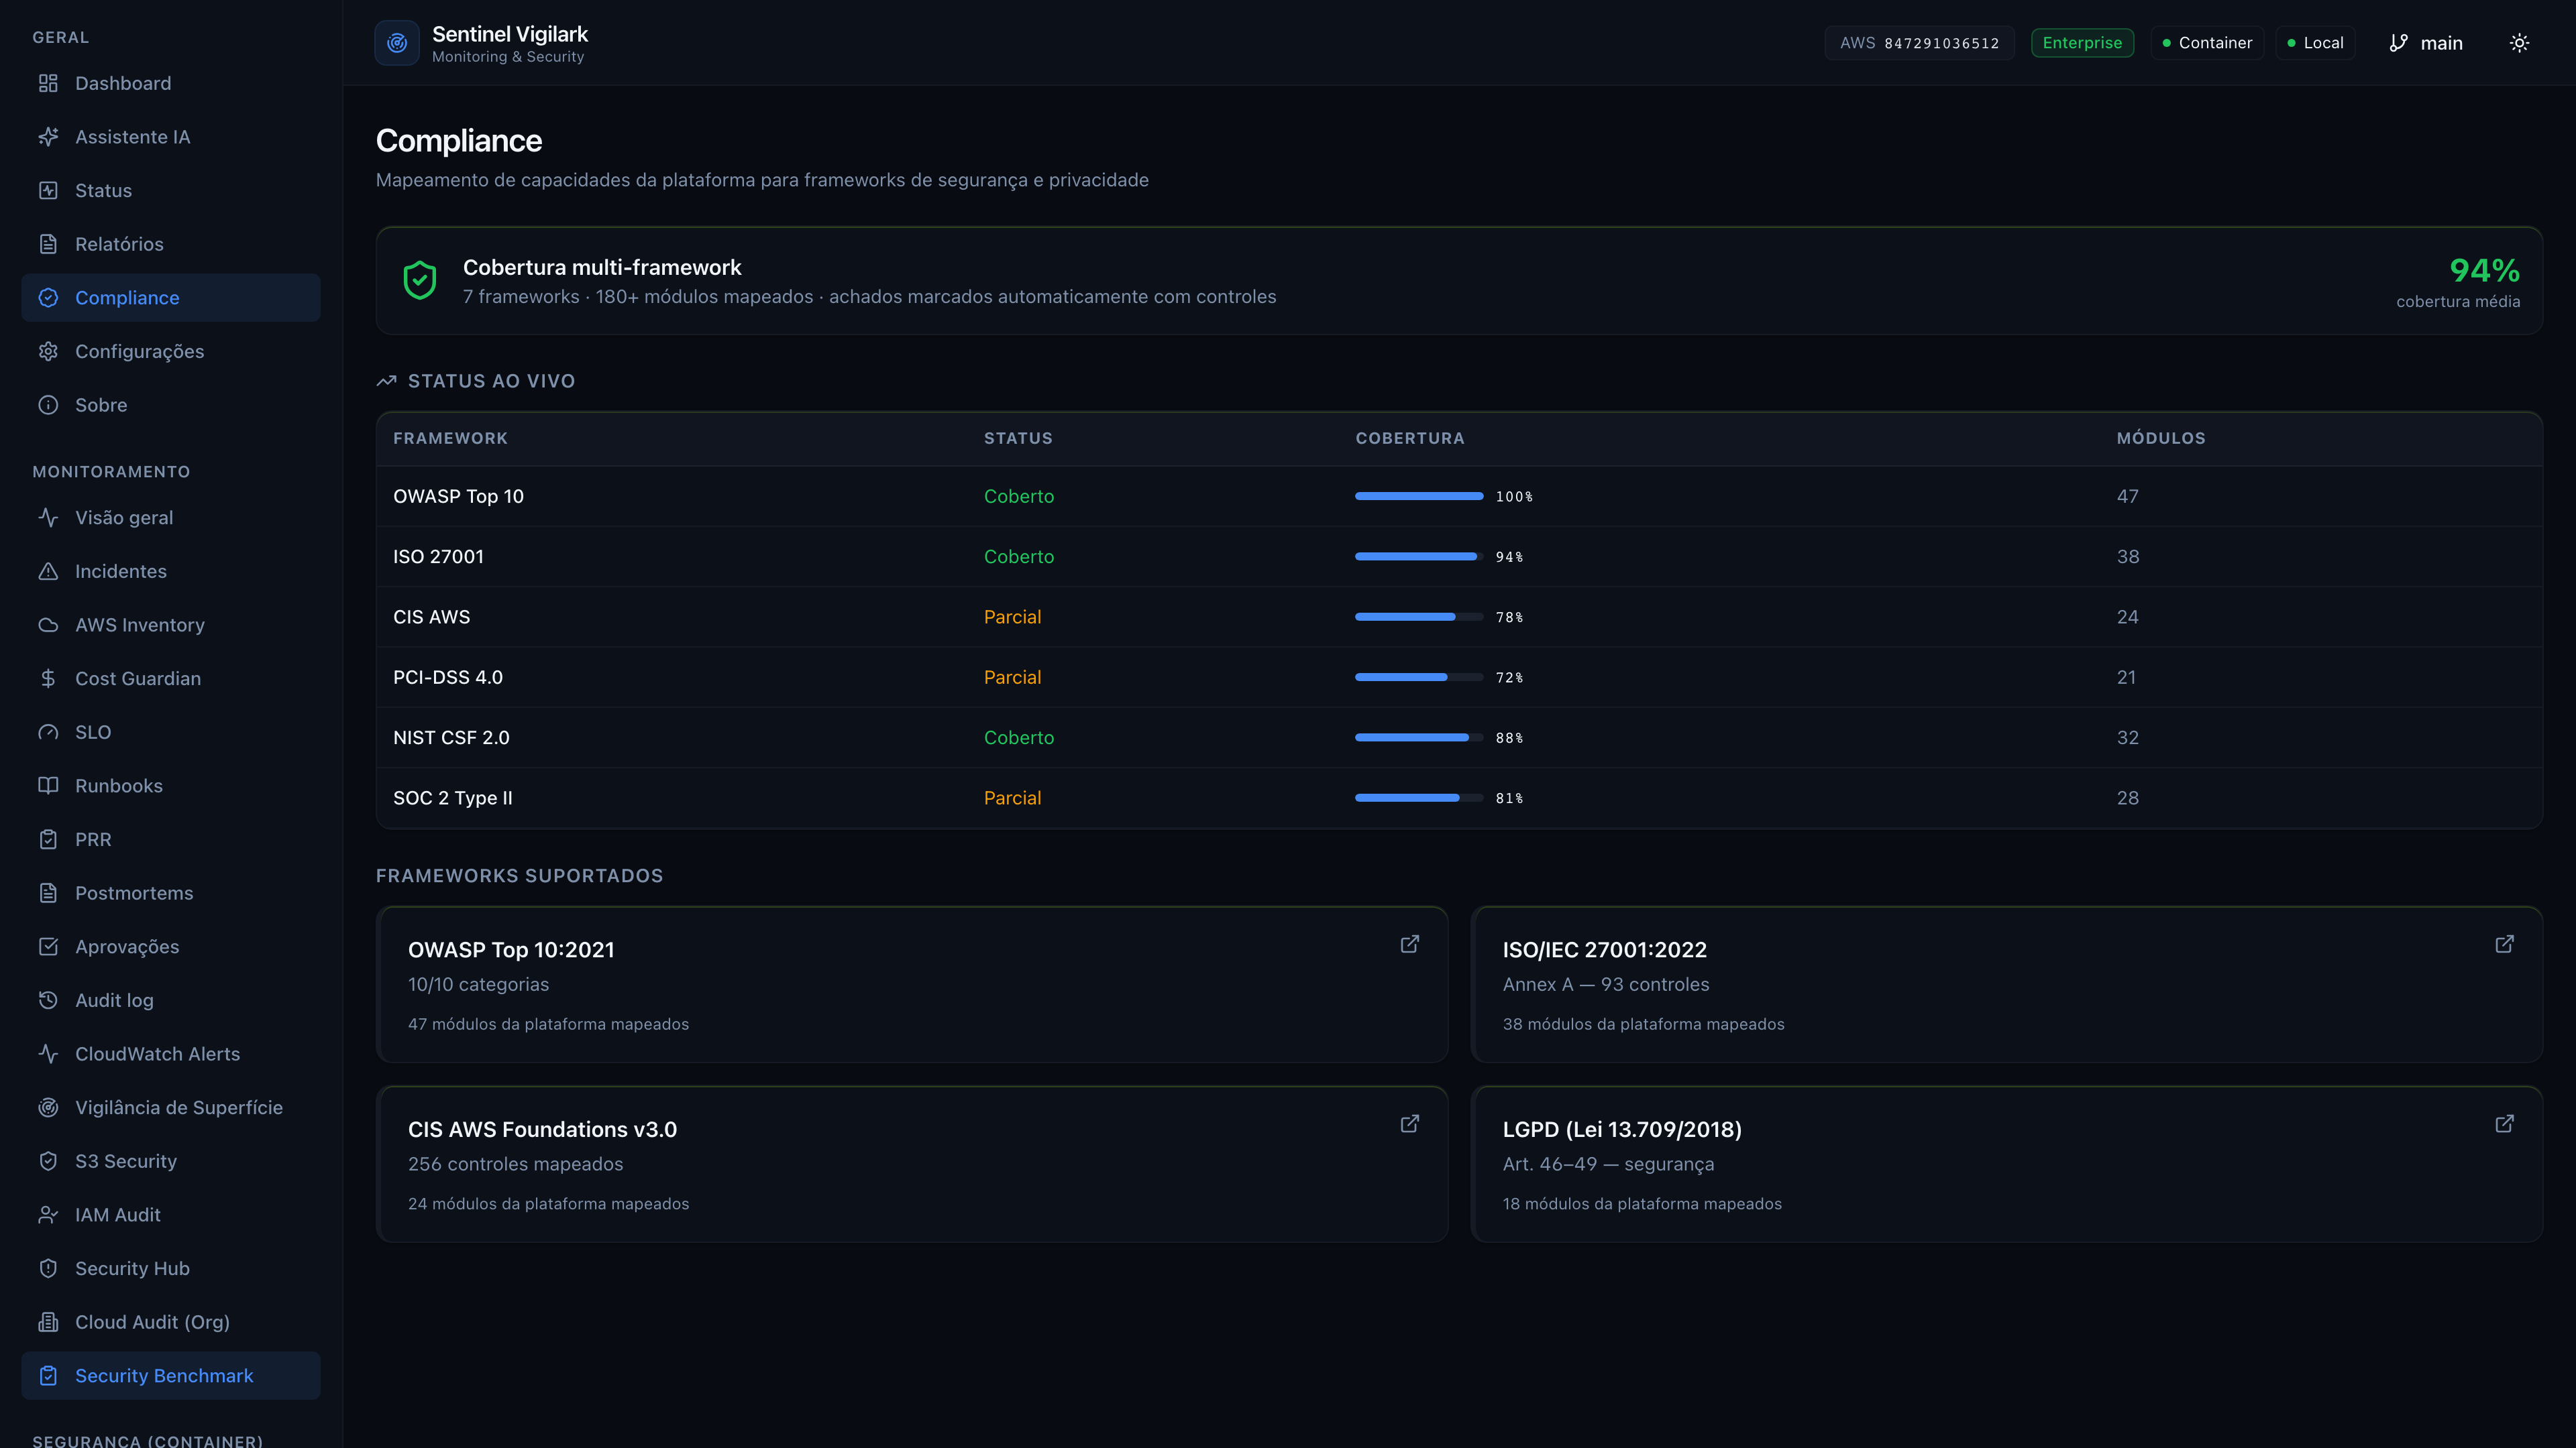The image size is (2576, 1448).
Task: Click the Coberto status for OWASP Top 10
Action: pyautogui.click(x=1018, y=497)
